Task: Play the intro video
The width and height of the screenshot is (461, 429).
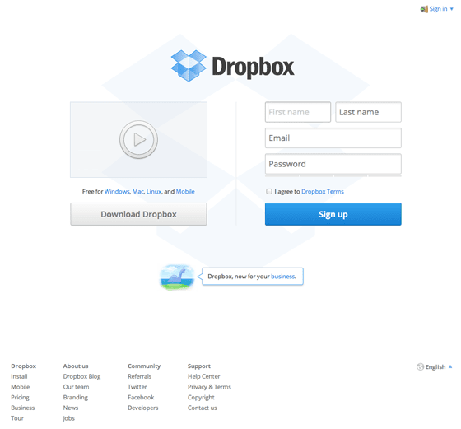Action: 138,139
